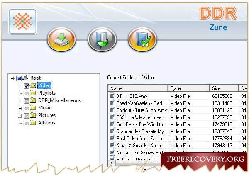Image resolution: width=249 pixels, height=175 pixels.
Task: Expand the Pictures folder node
Action: tap(20, 116)
